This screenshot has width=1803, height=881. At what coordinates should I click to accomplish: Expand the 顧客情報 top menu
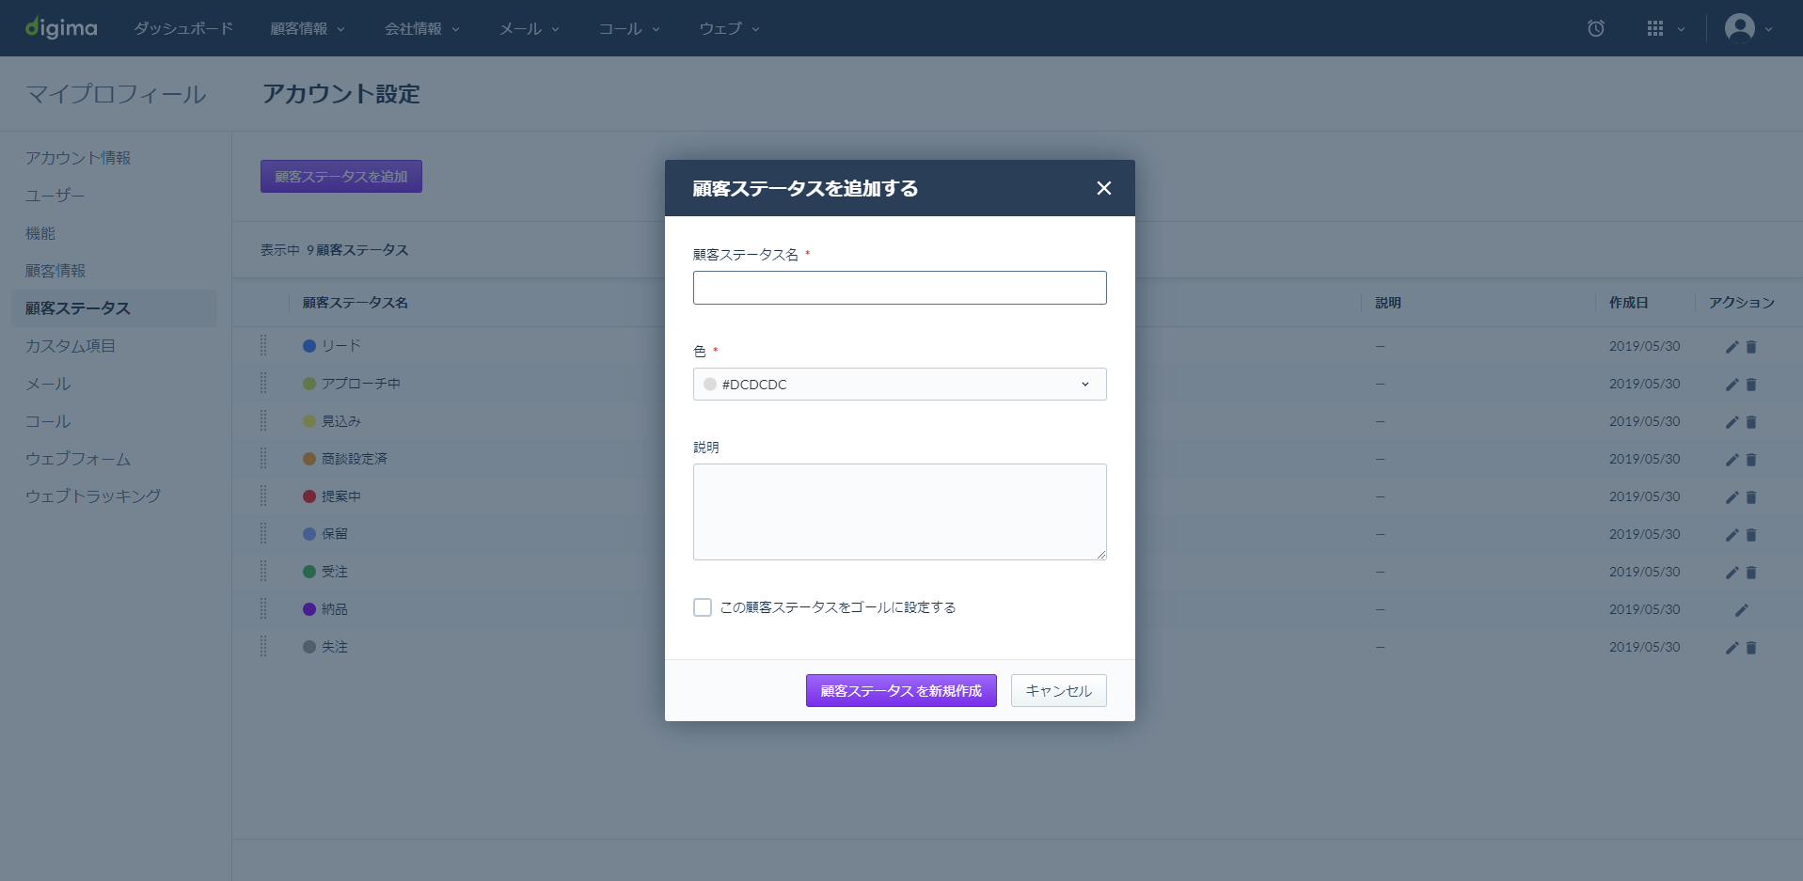tap(308, 28)
